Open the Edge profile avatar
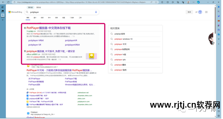223x119 pixels. click(x=188, y=2)
